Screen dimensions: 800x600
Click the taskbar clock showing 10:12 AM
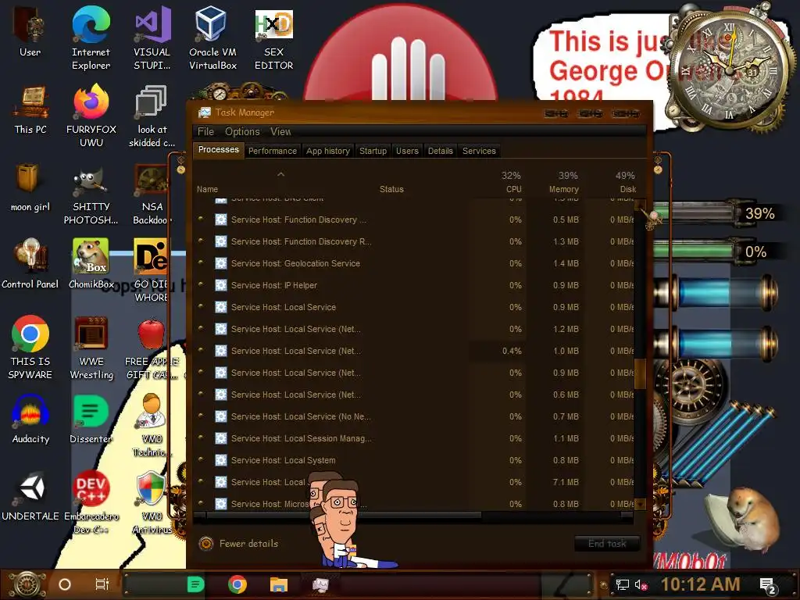(x=701, y=584)
